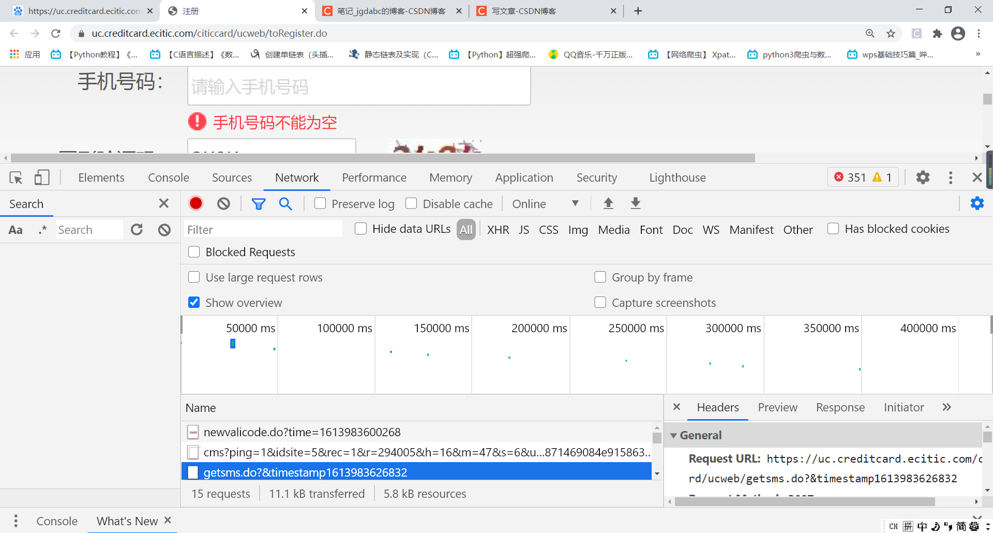Open a new browser tab
Viewport: 993px width, 533px height.
(x=638, y=11)
